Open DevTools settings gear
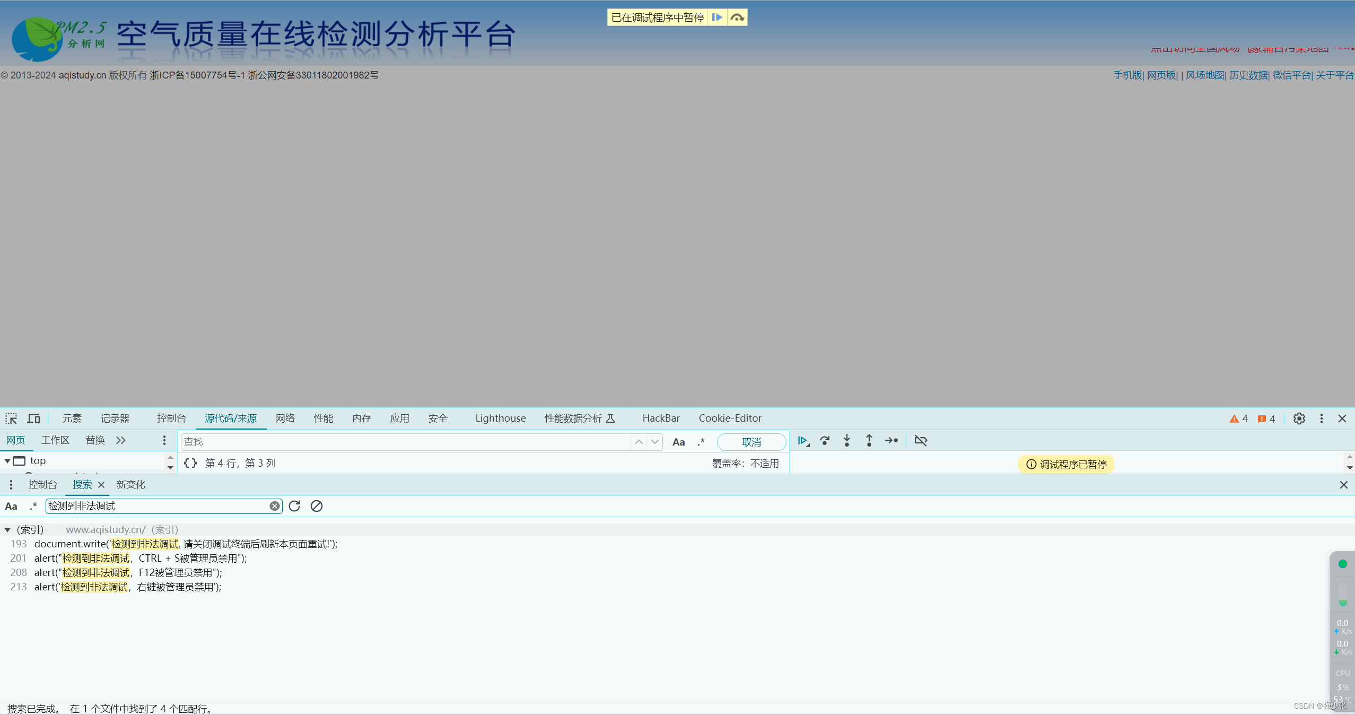This screenshot has height=715, width=1355. click(x=1299, y=418)
